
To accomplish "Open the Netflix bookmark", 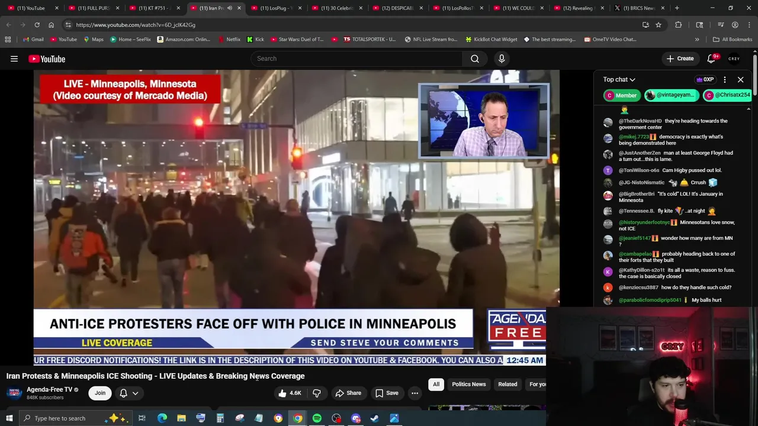I will [229, 40].
